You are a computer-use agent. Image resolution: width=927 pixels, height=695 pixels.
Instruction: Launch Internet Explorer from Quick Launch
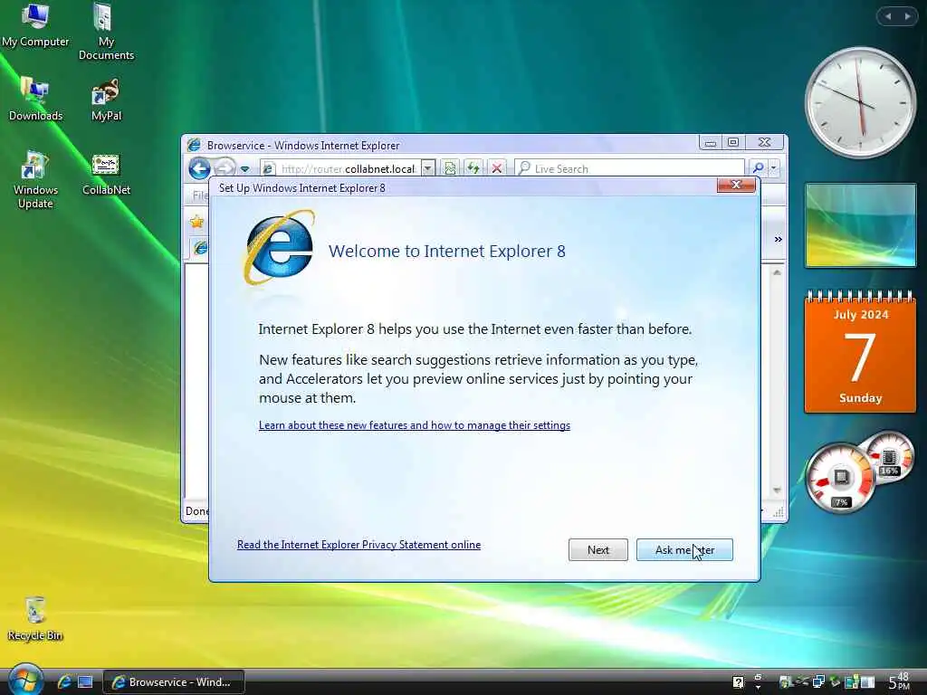[x=64, y=682]
